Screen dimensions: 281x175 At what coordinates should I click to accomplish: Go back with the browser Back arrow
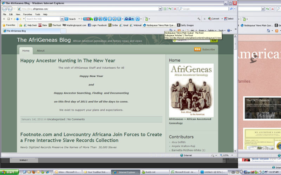(5, 9)
